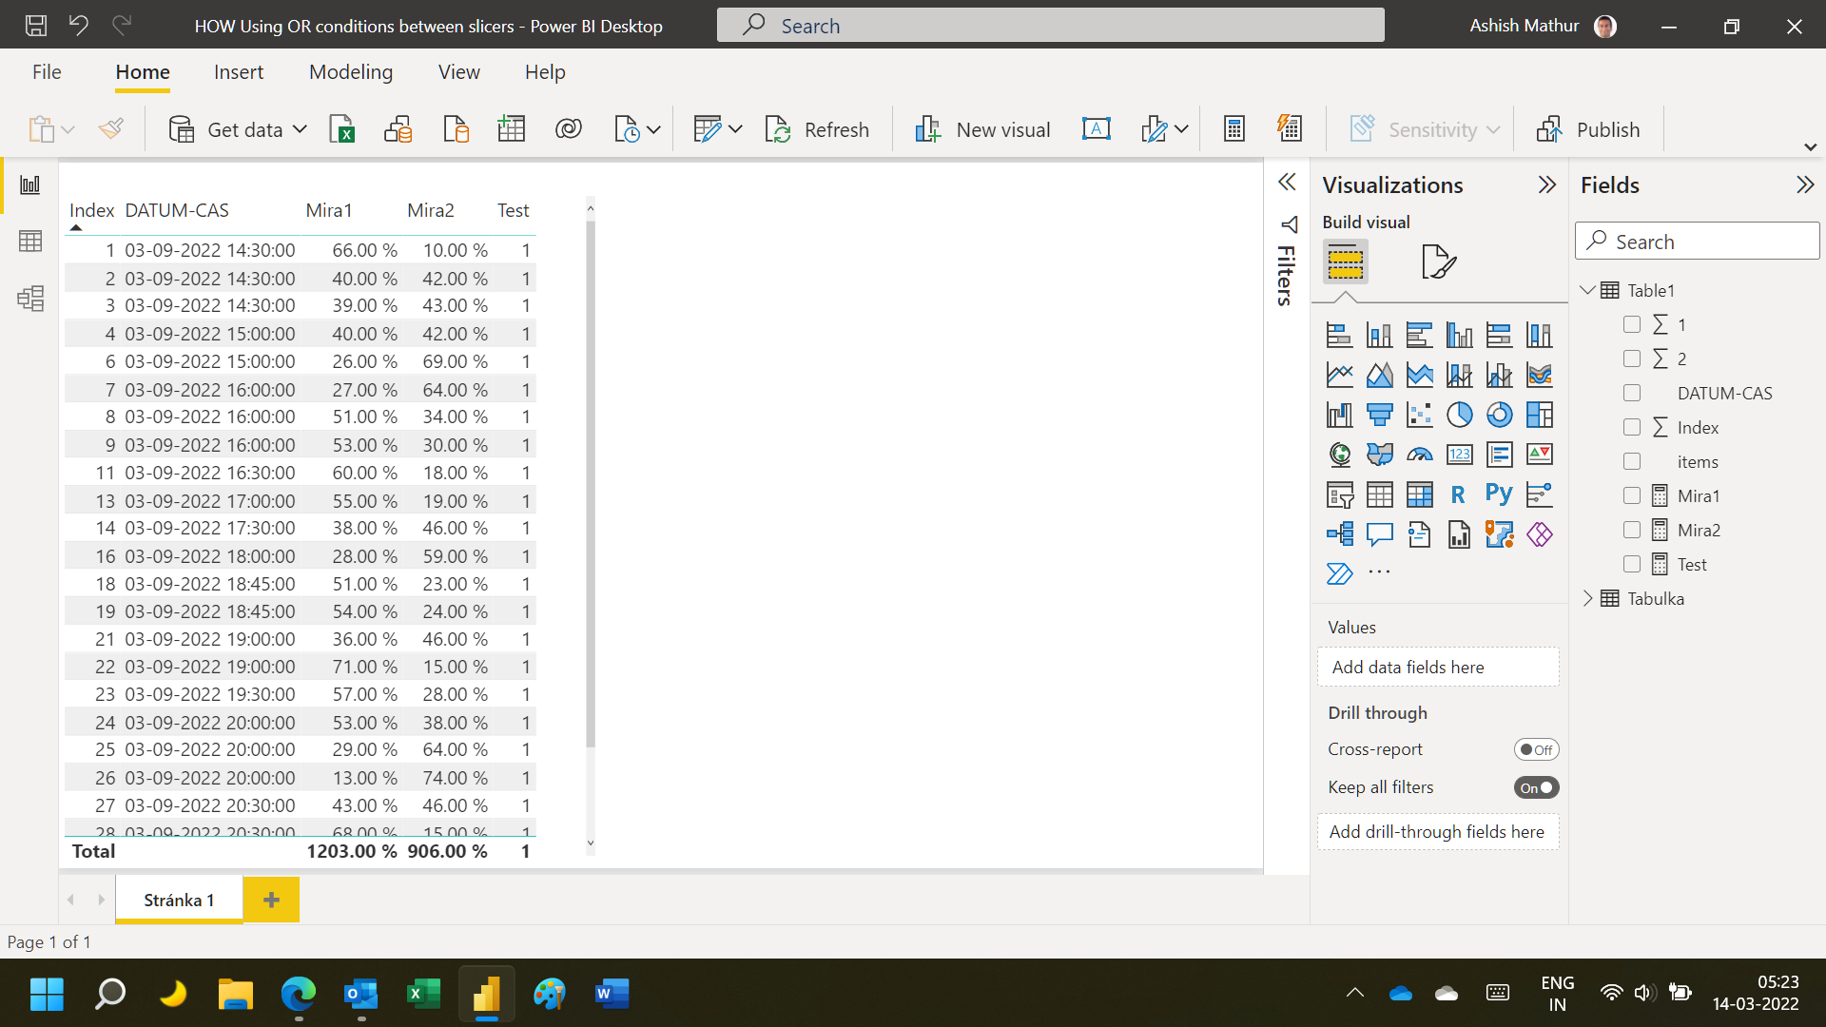The height and width of the screenshot is (1027, 1826).
Task: Expand the Filters pane
Action: click(x=1287, y=183)
